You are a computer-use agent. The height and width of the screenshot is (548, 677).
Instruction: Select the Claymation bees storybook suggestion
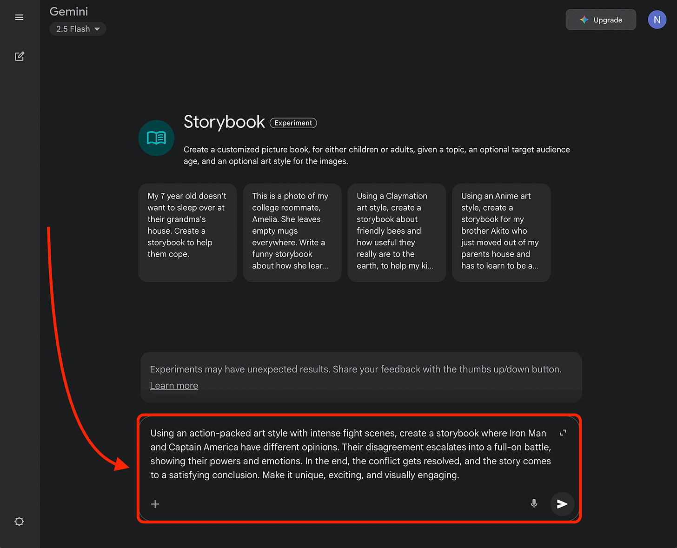pyautogui.click(x=397, y=233)
